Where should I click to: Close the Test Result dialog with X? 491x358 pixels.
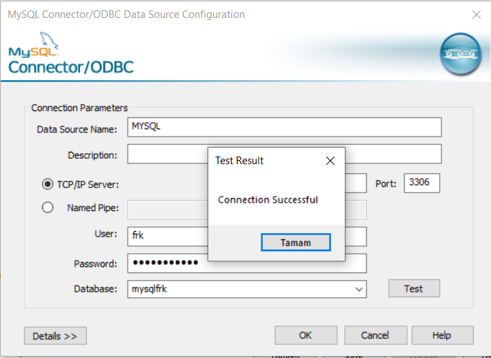click(x=330, y=161)
